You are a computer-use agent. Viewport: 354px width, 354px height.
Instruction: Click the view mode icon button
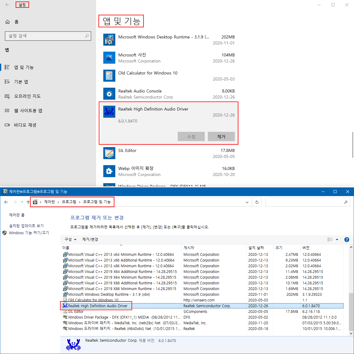[x=330, y=240]
